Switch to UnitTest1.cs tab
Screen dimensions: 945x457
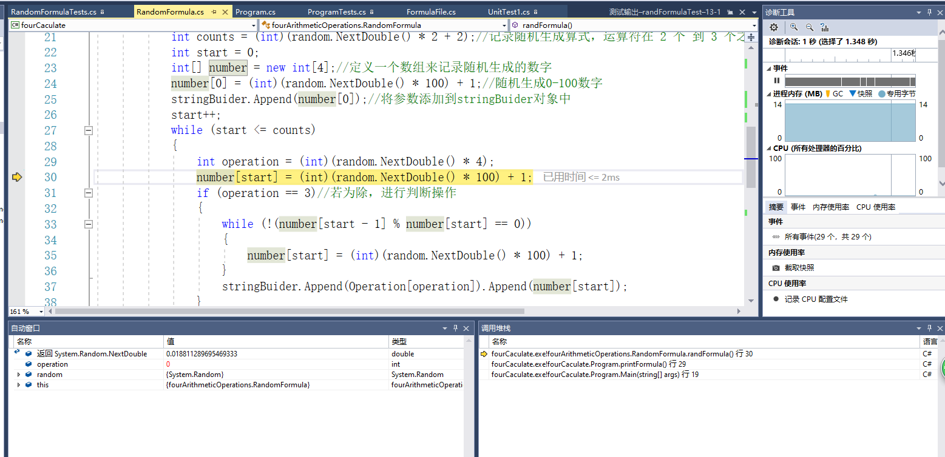(509, 12)
